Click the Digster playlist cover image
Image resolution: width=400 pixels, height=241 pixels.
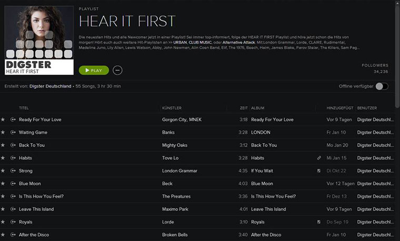[x=39, y=40]
